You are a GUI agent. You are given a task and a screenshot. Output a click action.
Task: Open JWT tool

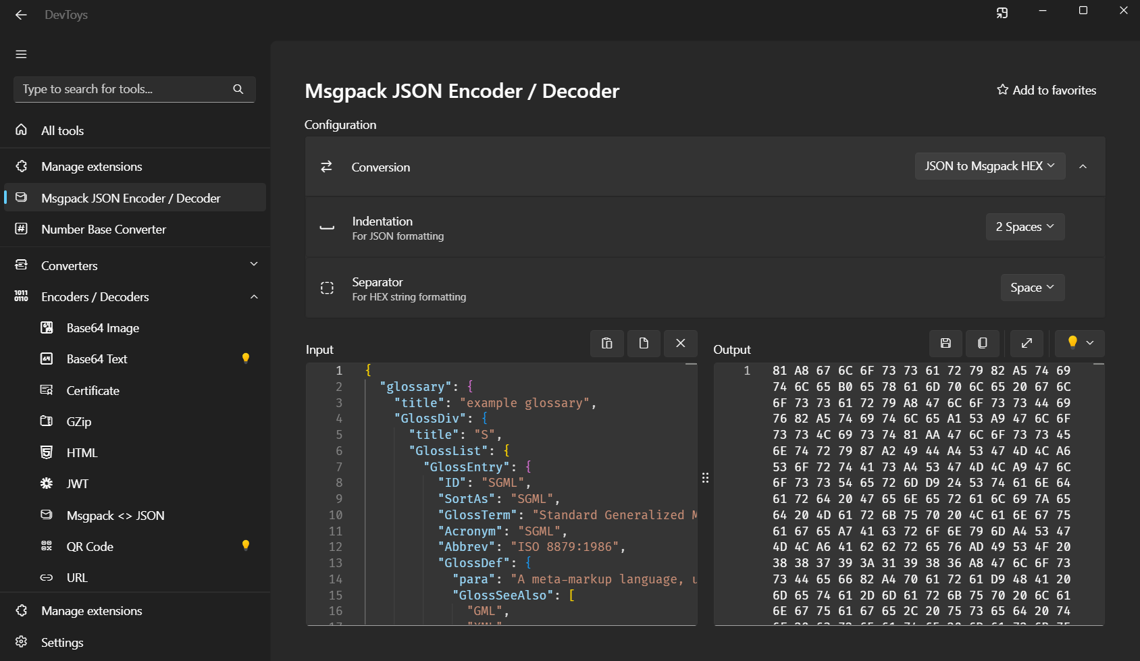135,483
